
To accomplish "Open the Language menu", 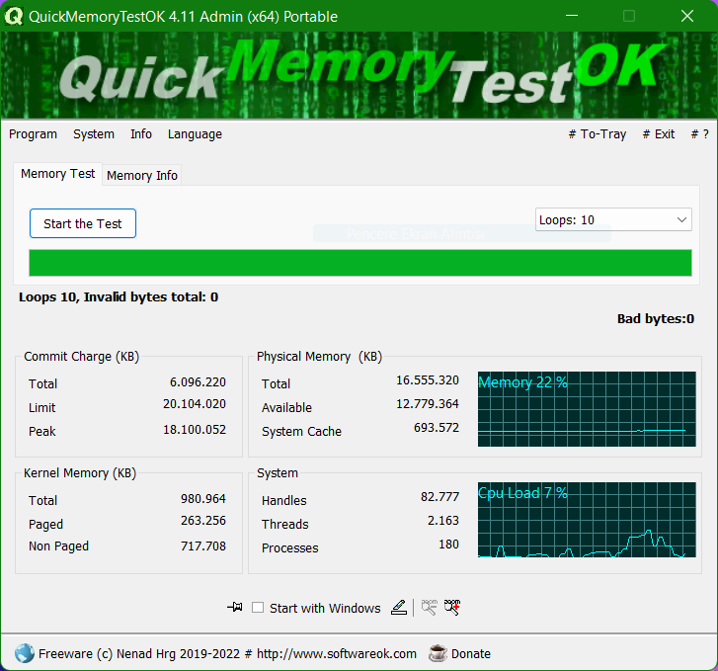I will point(195,134).
